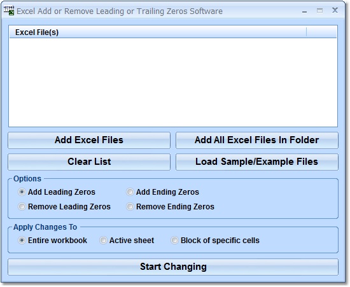Click the Excel File(s) column header
The image size is (350, 287).
coord(158,32)
